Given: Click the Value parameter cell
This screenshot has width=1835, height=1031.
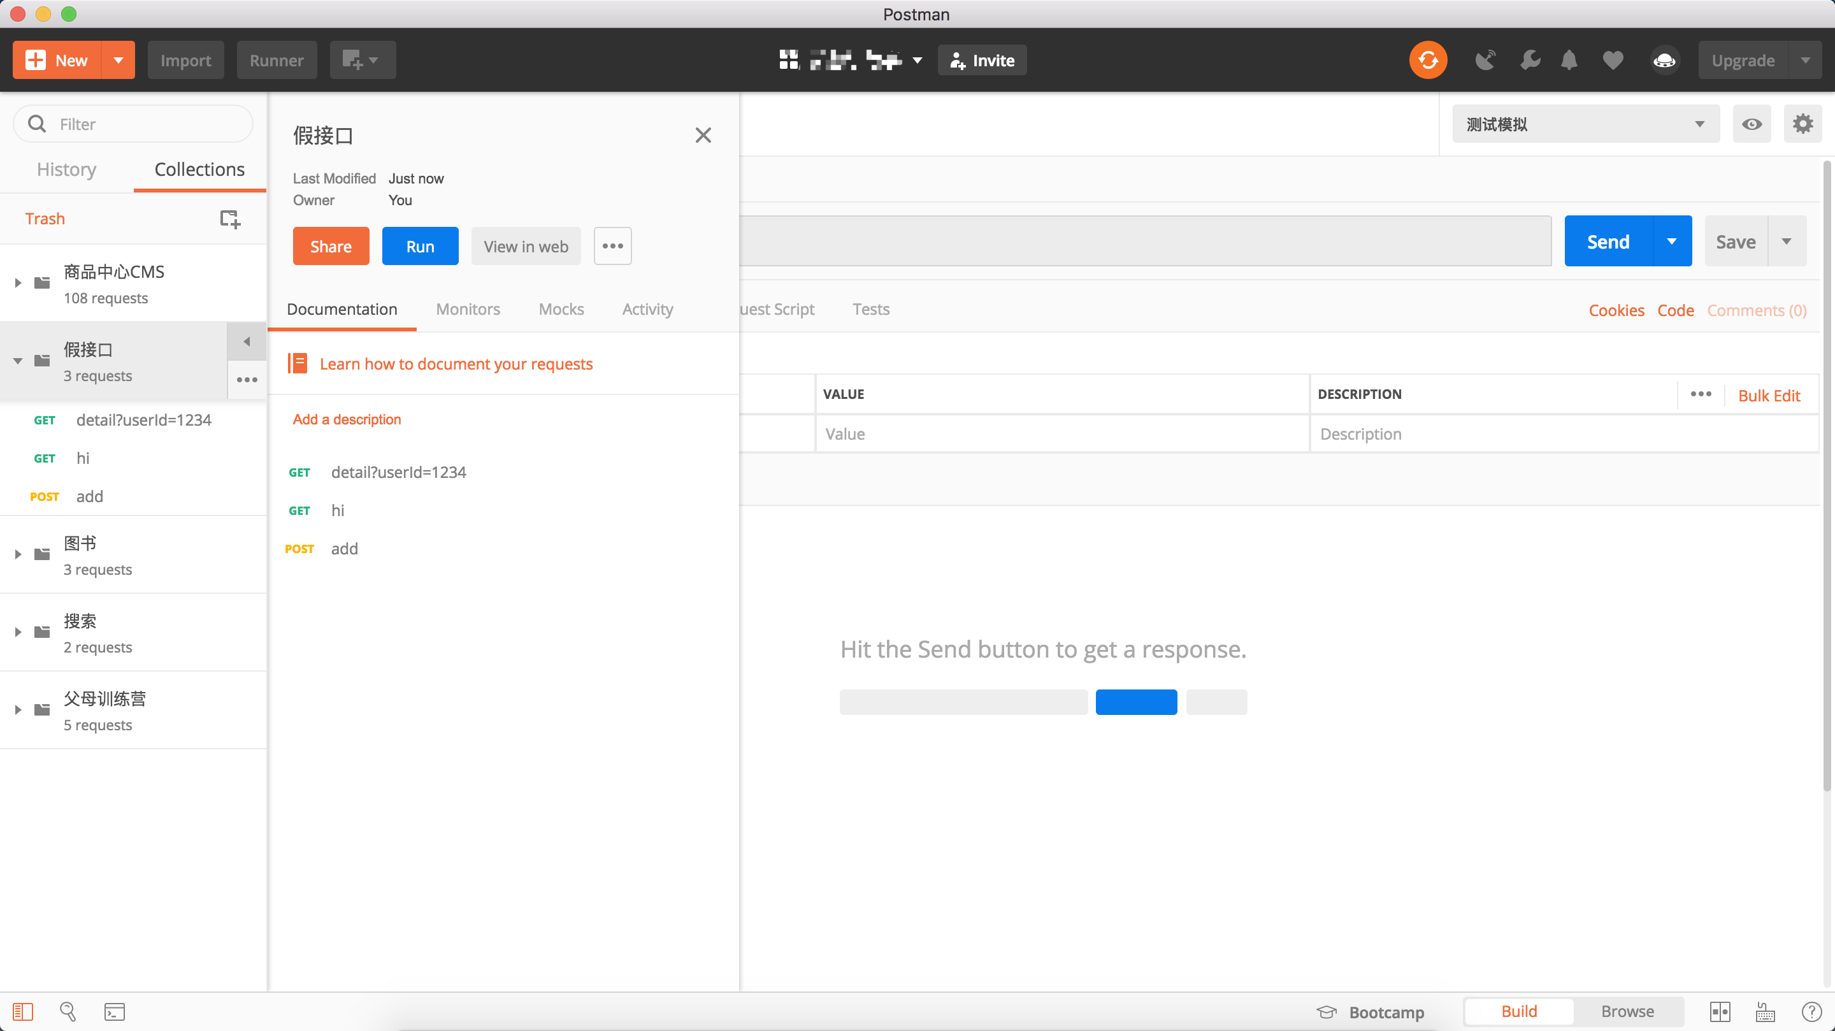Looking at the screenshot, I should click(x=1062, y=434).
